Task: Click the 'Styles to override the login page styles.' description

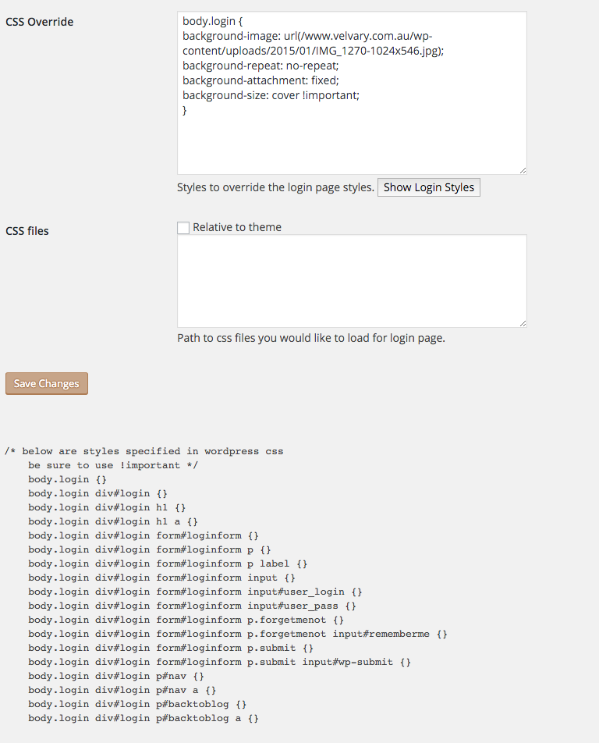Action: pyautogui.click(x=275, y=187)
